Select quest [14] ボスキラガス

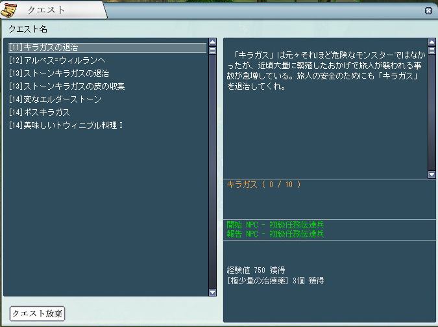pyautogui.click(x=40, y=112)
